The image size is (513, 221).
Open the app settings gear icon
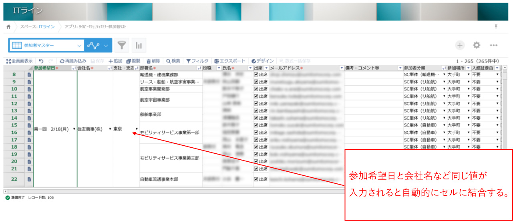477,45
